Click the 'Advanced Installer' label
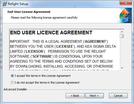Screen dimensions: 134x104 click(x=15, y=89)
